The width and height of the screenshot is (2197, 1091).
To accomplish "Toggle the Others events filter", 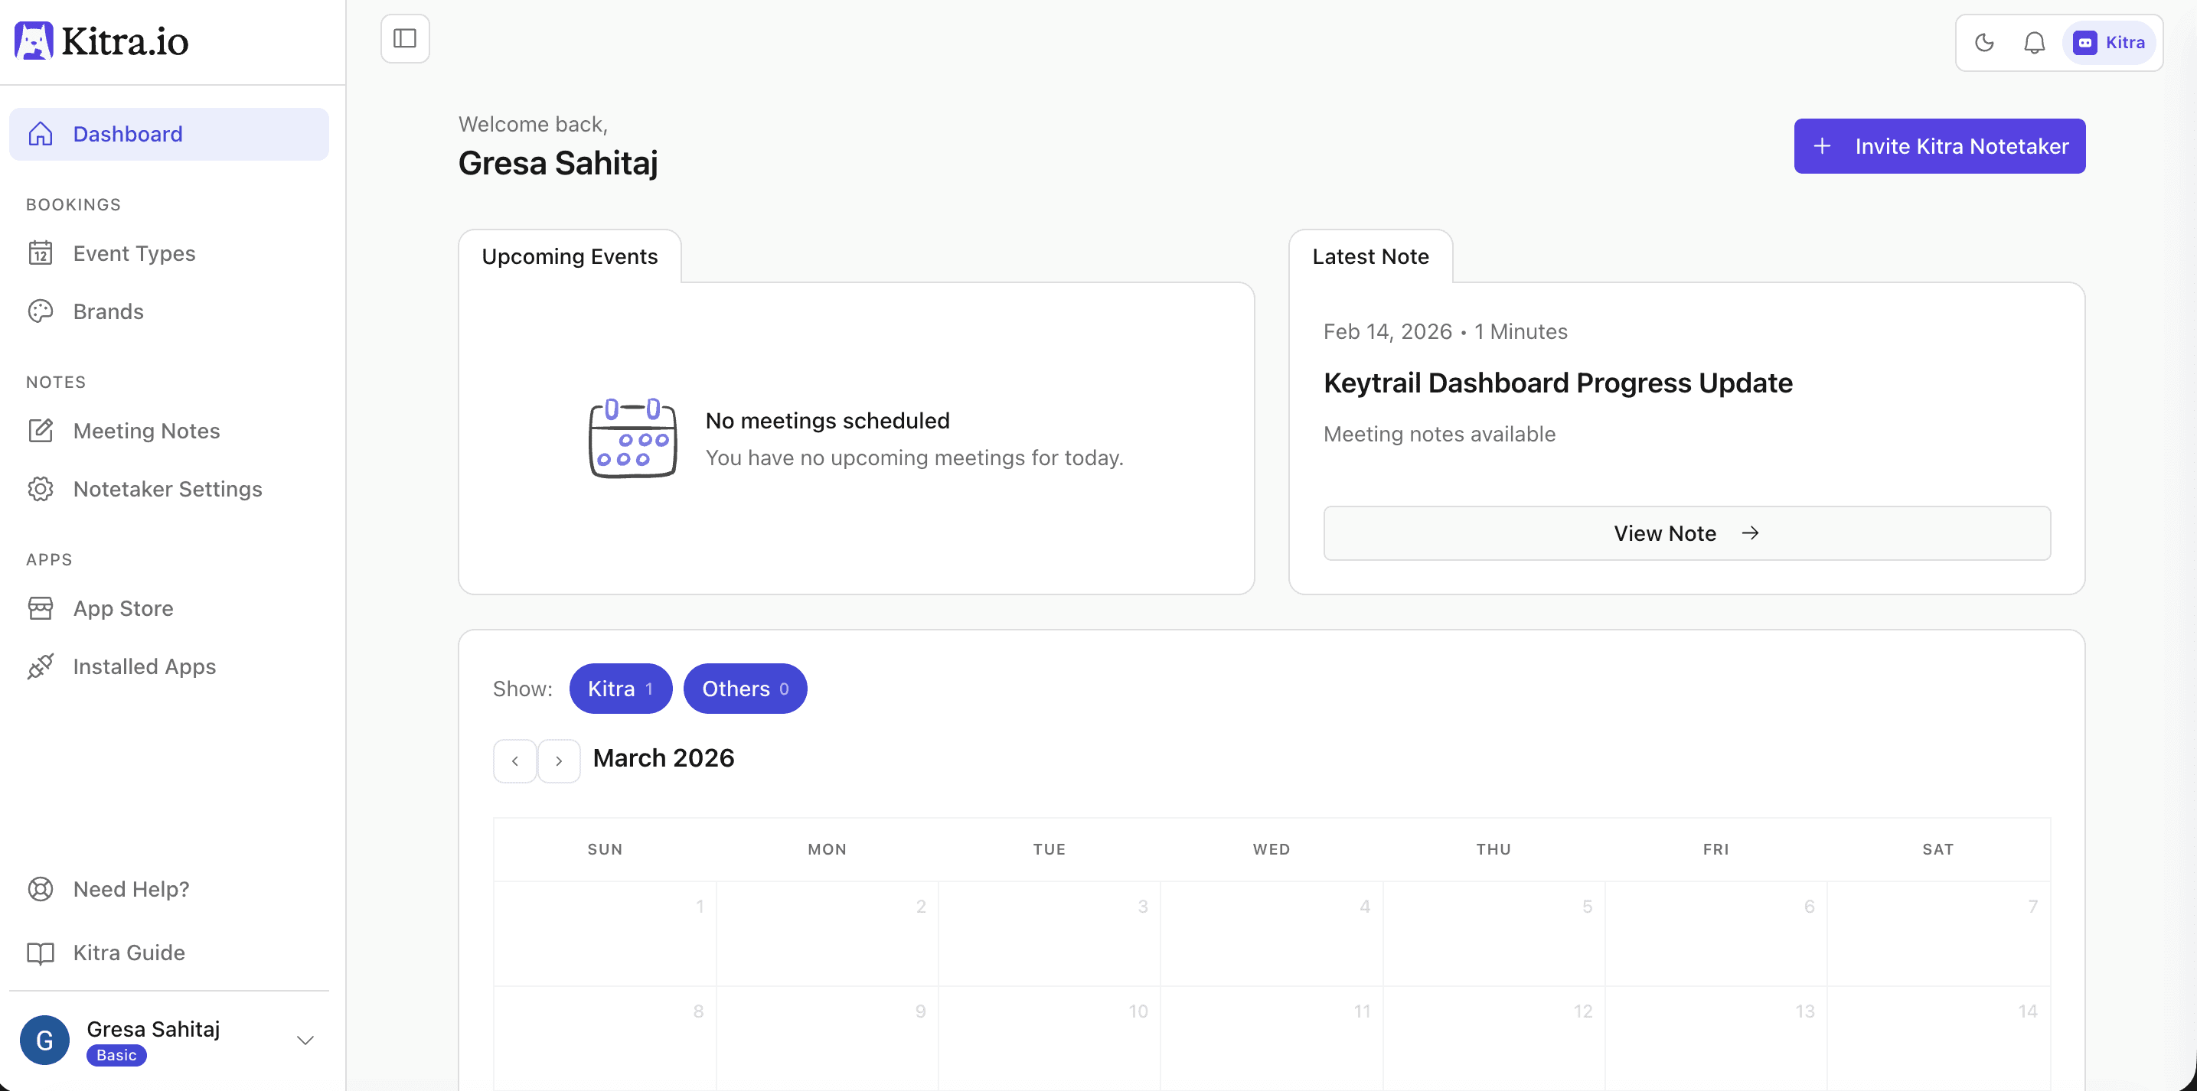I will point(745,689).
